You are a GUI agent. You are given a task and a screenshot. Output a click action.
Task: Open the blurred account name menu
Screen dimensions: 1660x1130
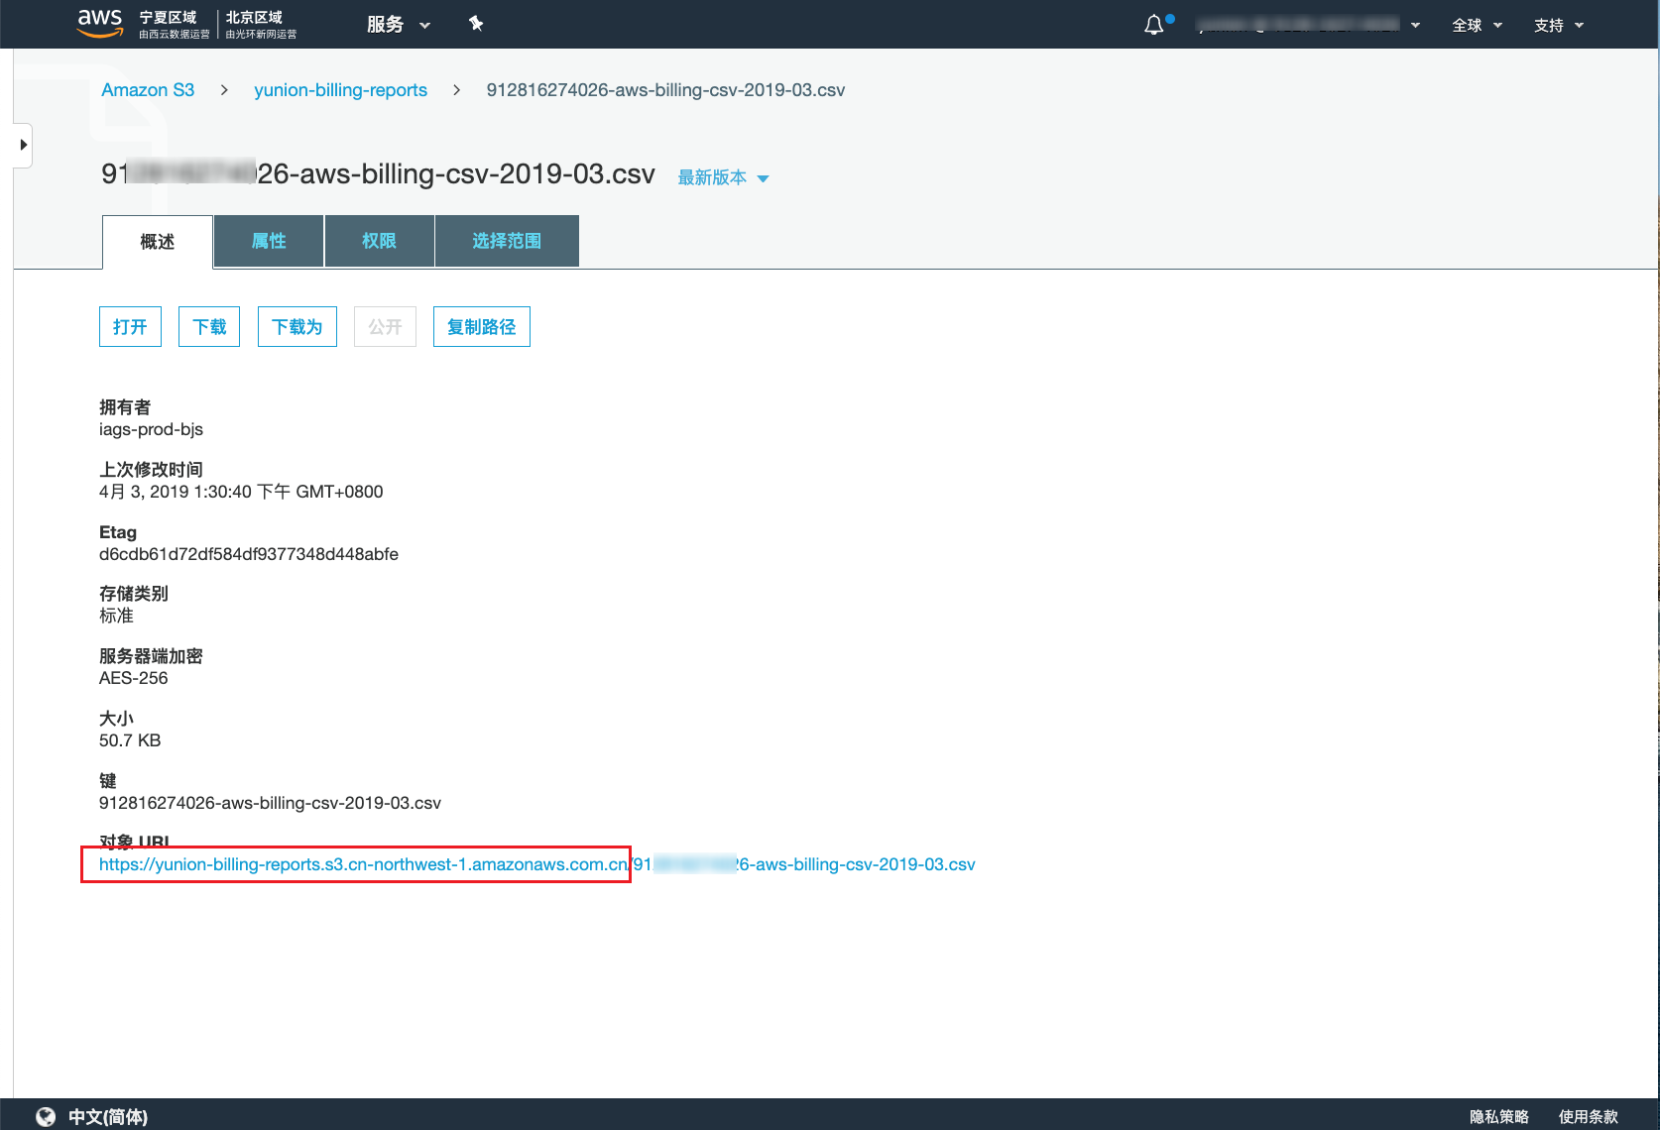pyautogui.click(x=1307, y=25)
